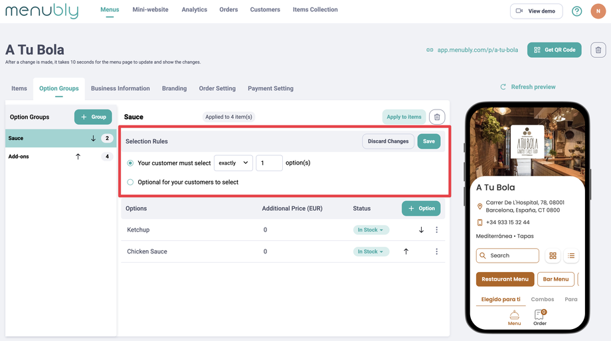Image resolution: width=611 pixels, height=341 pixels.
Task: Add a new Option
Action: point(421,208)
